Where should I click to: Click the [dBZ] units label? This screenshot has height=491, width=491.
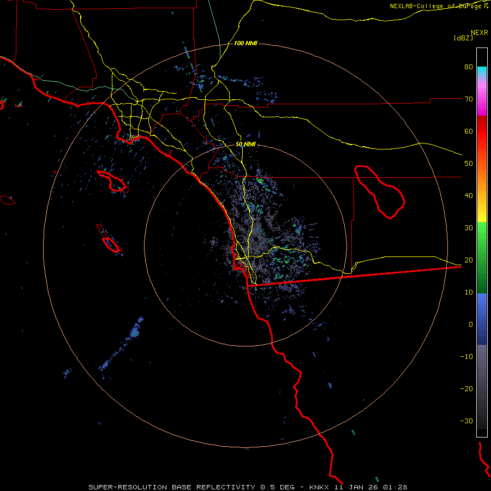click(x=463, y=38)
